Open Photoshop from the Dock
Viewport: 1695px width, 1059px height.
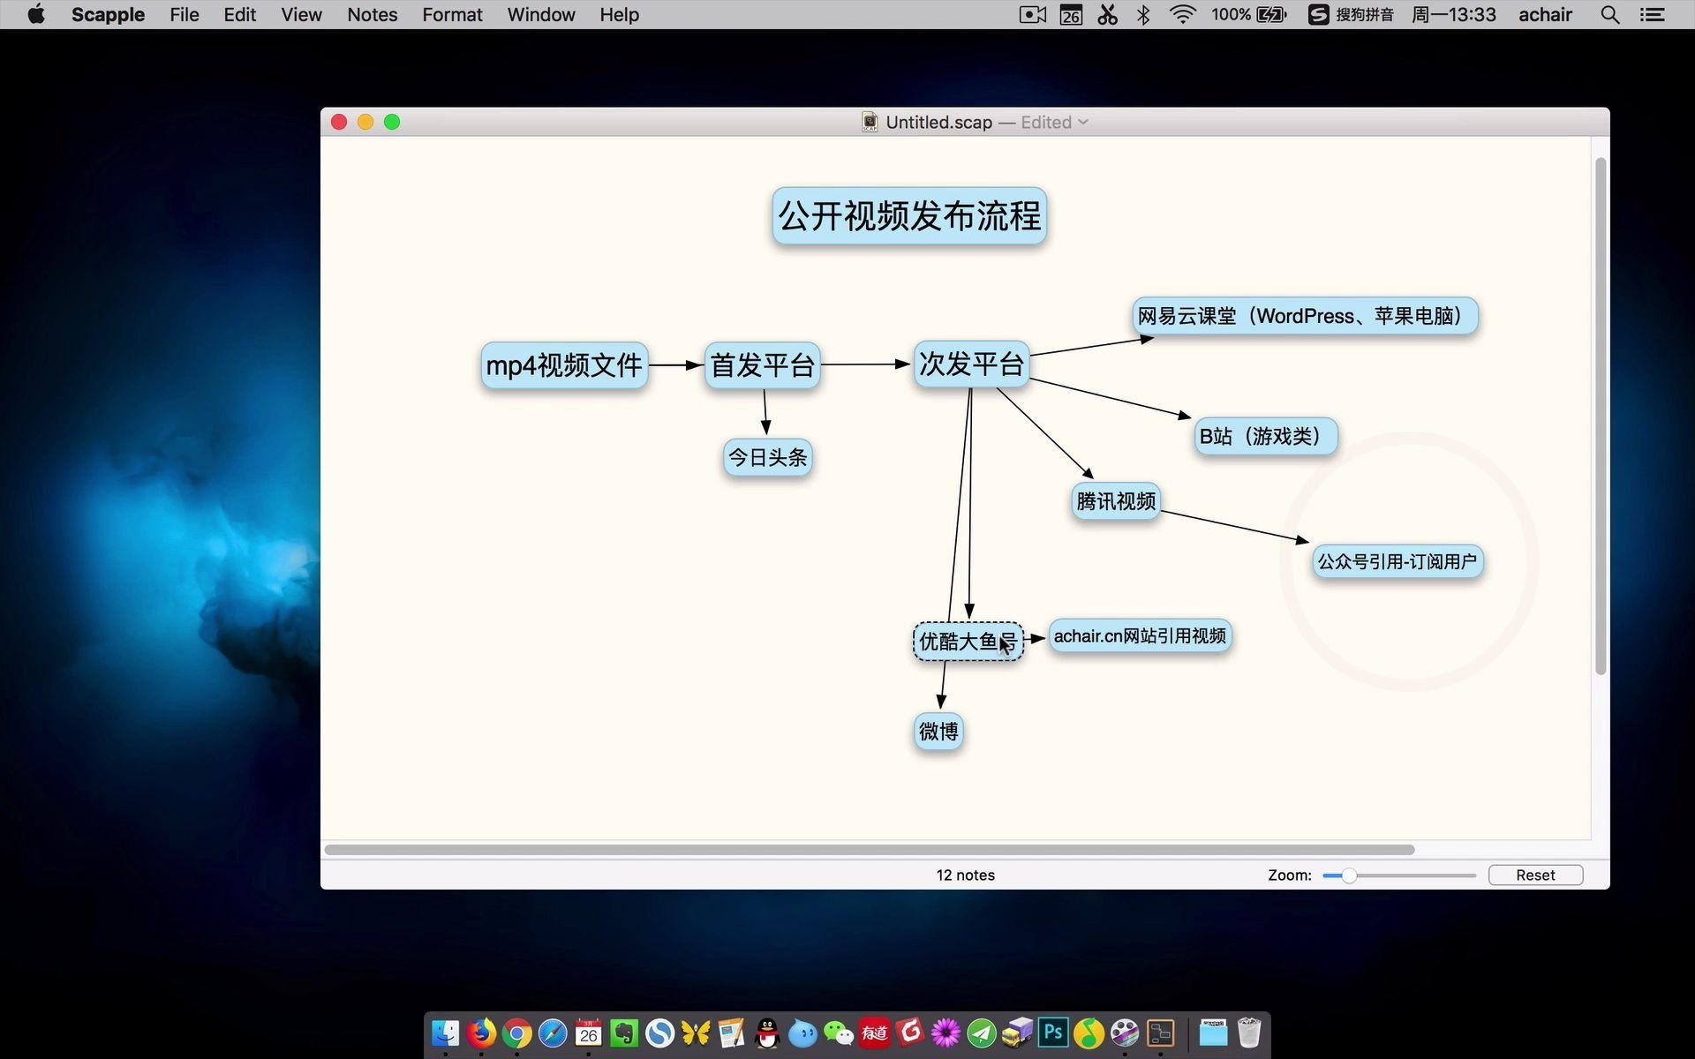click(1053, 1033)
